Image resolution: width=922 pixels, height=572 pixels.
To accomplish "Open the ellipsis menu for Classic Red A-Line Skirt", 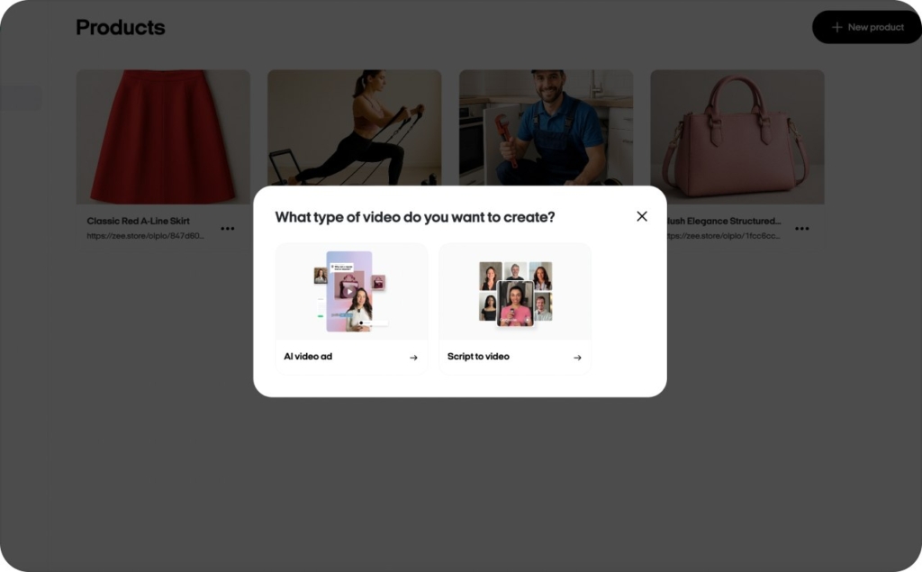I will pyautogui.click(x=228, y=229).
